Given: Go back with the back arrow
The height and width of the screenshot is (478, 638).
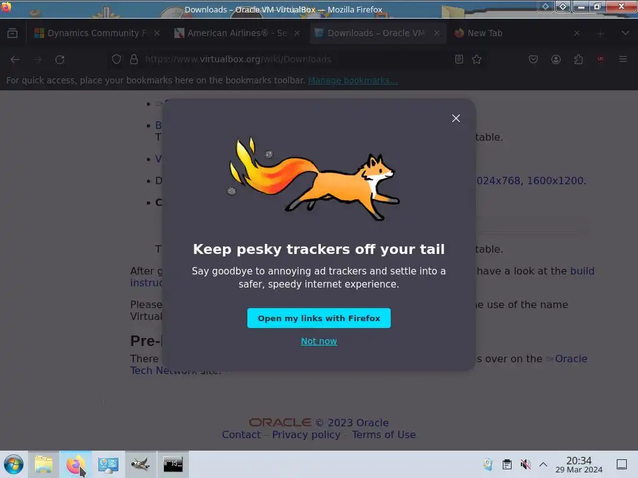Looking at the screenshot, I should pos(15,59).
